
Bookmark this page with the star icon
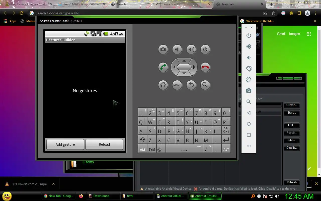pyautogui.click(x=273, y=13)
